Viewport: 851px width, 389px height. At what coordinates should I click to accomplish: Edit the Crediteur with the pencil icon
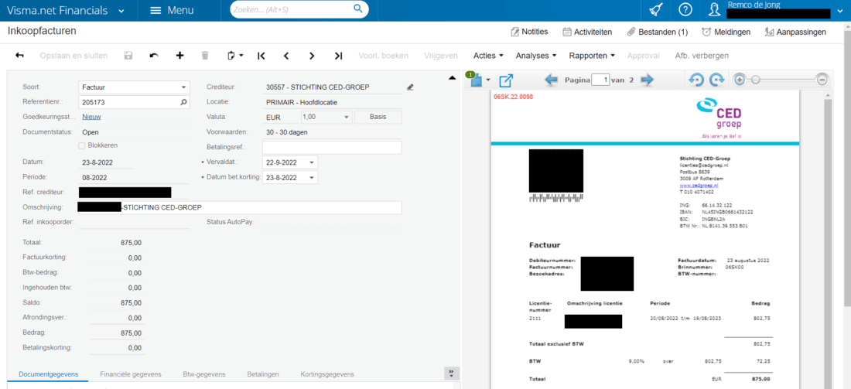pyautogui.click(x=410, y=87)
